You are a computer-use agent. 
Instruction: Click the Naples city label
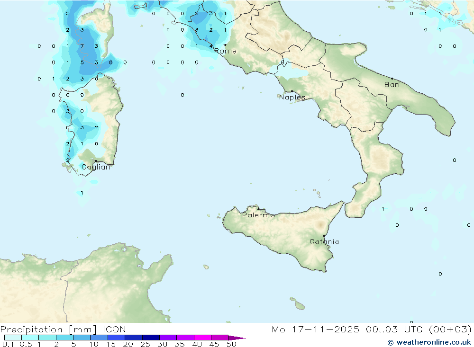click(x=292, y=97)
